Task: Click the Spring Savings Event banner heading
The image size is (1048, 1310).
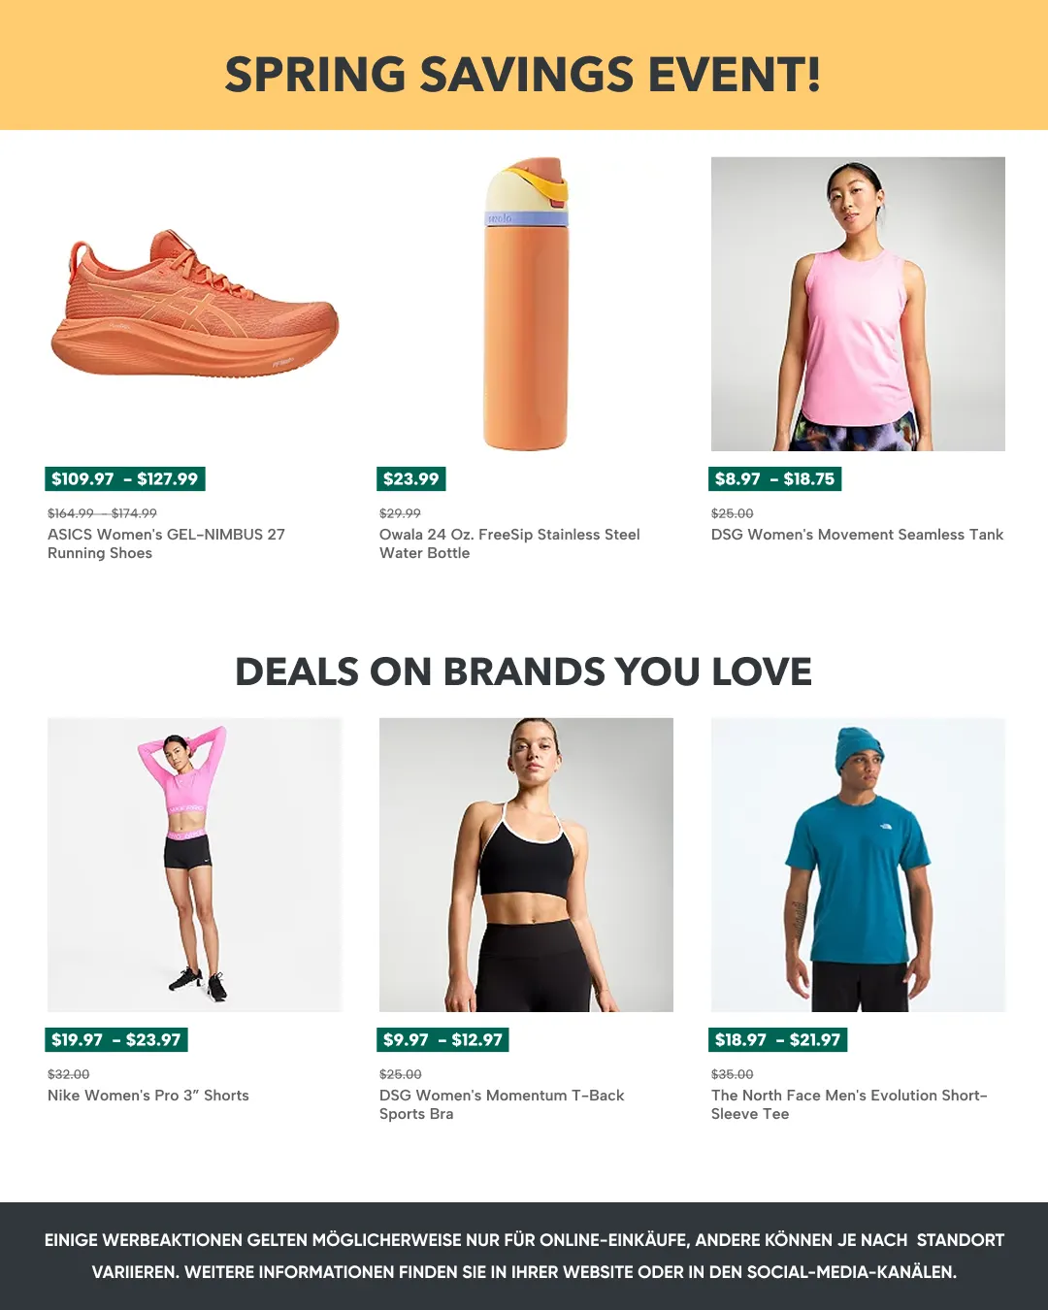Action: [523, 75]
